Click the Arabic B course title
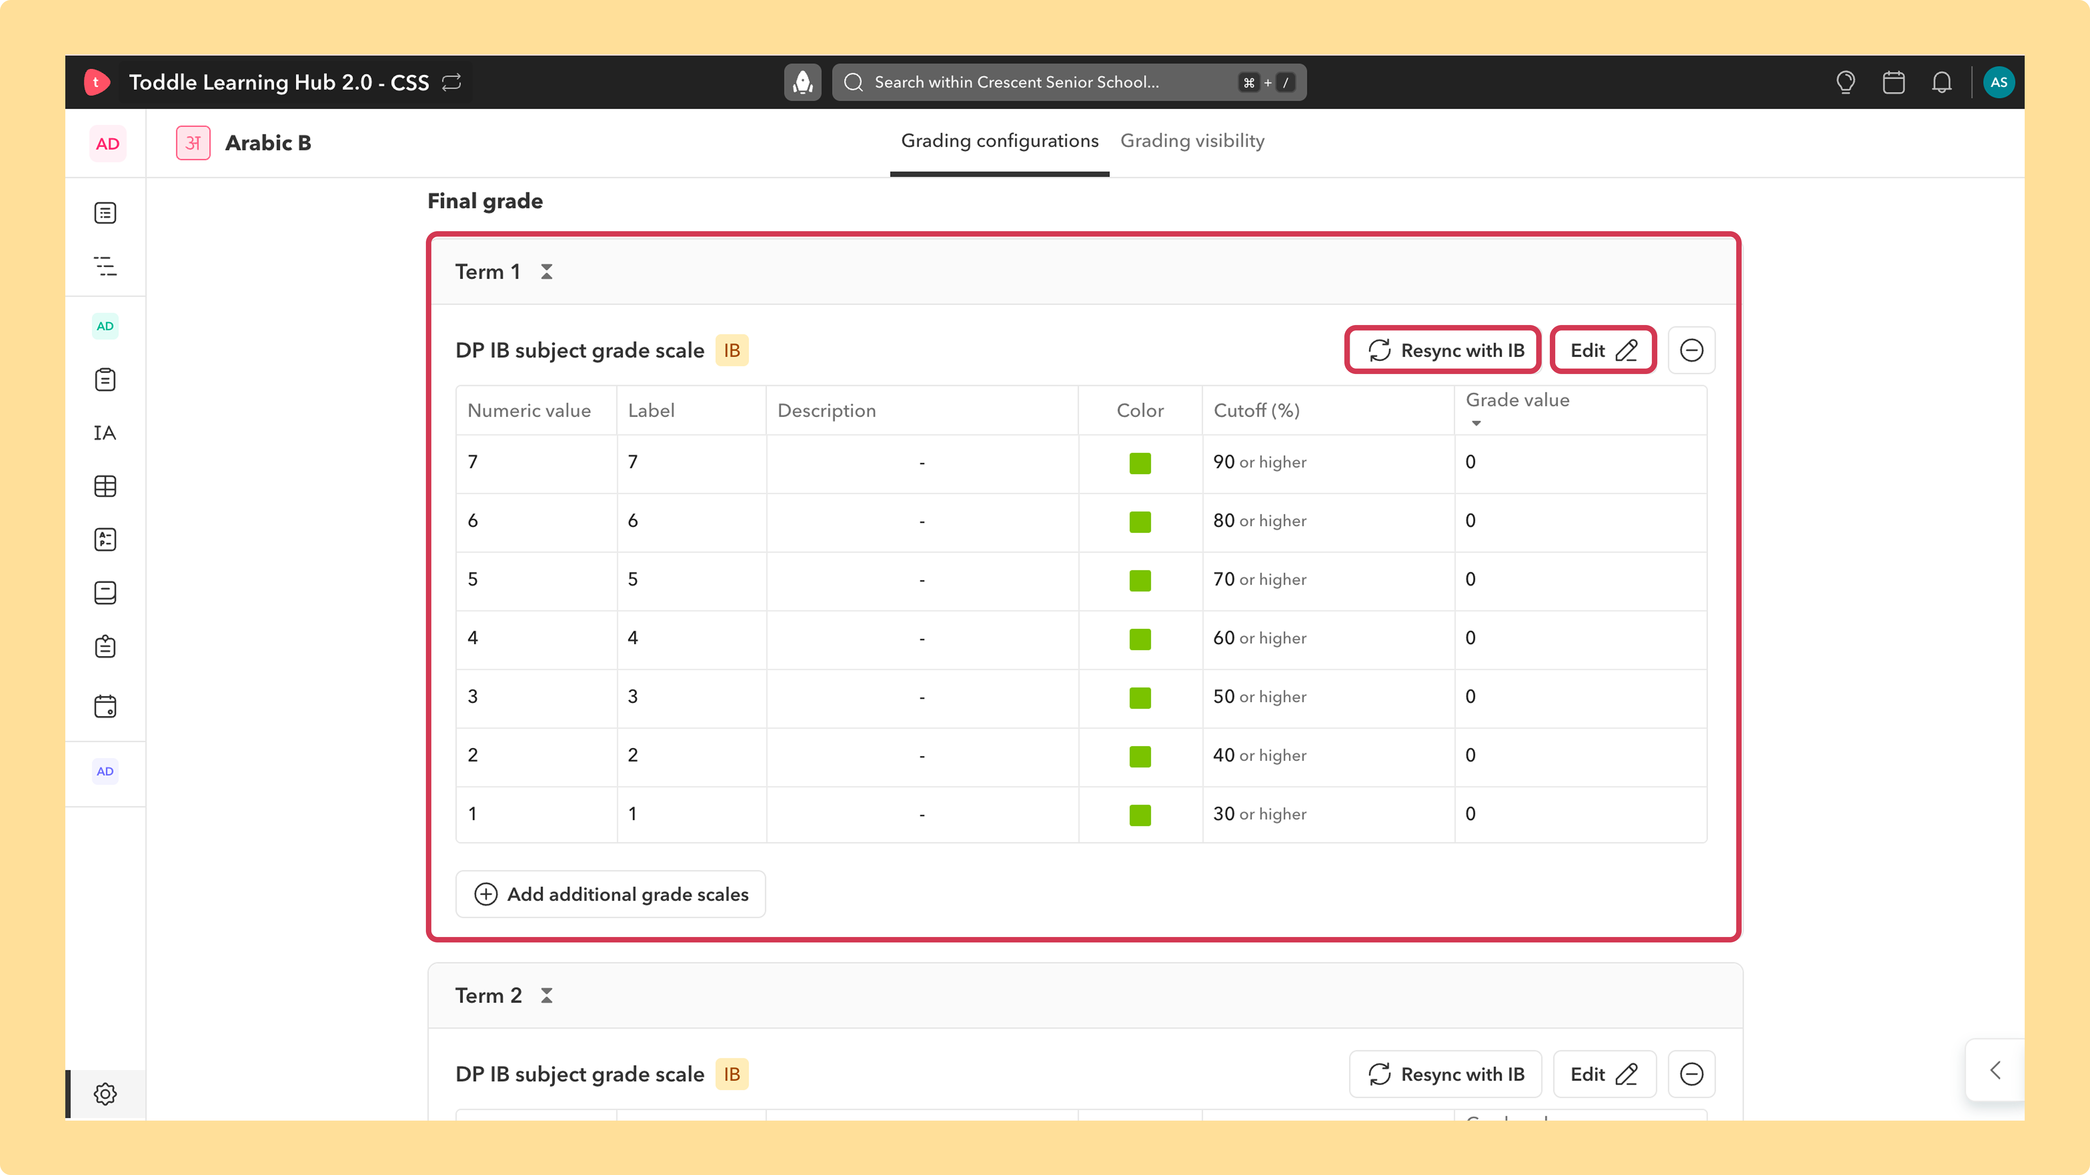 [268, 143]
